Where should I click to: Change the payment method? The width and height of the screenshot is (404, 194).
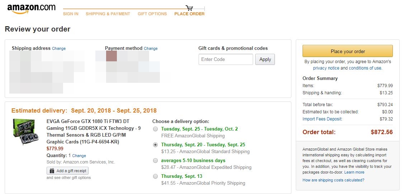point(151,48)
